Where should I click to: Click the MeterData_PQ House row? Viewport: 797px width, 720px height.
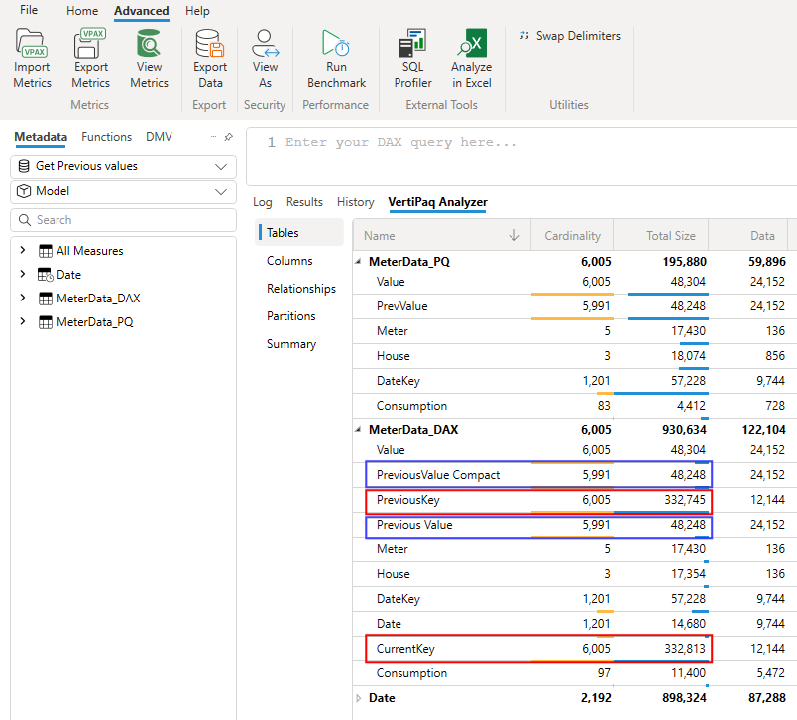tap(574, 356)
